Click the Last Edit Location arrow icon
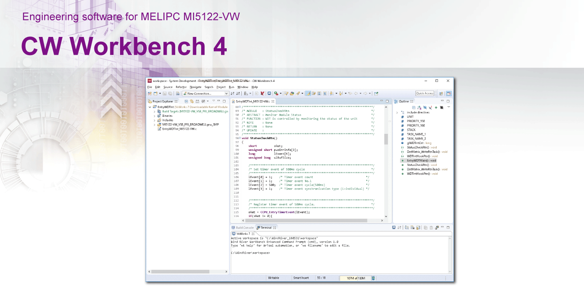584x292 pixels. (x=350, y=93)
